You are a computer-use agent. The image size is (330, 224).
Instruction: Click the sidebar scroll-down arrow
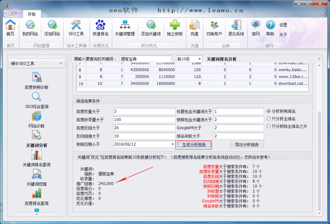pyautogui.click(x=37, y=214)
